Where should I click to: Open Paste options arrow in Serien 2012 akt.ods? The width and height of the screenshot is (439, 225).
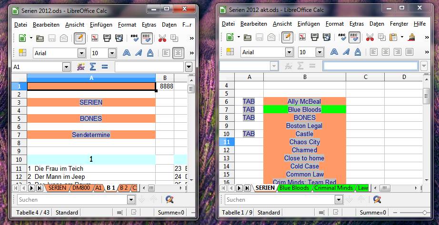(402, 37)
